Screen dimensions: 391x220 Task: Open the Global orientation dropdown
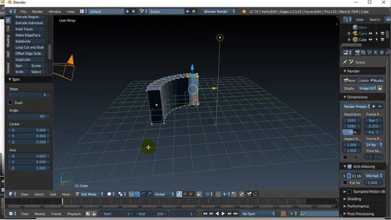(164, 194)
